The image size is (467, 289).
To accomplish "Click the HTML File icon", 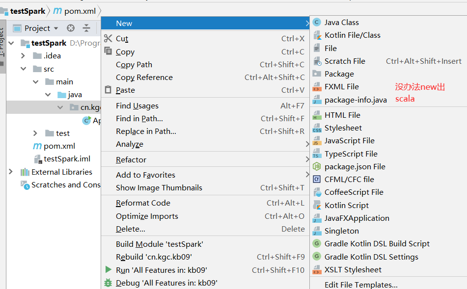I will [317, 115].
